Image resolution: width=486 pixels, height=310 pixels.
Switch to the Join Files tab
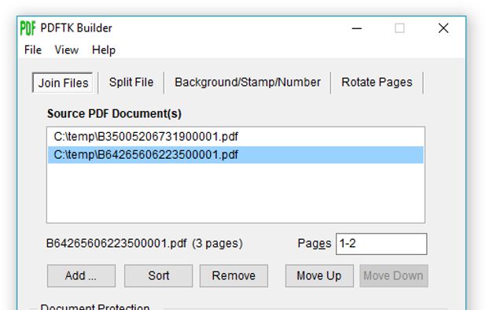click(63, 83)
